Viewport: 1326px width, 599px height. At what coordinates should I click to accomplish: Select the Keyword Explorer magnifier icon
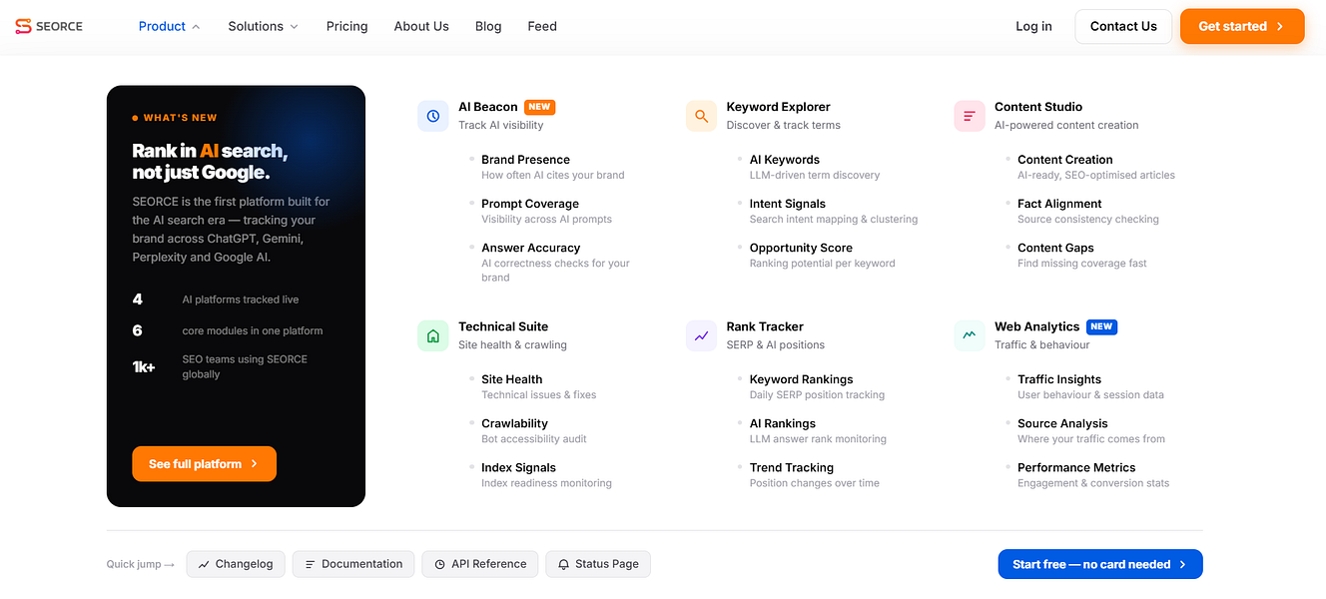702,116
